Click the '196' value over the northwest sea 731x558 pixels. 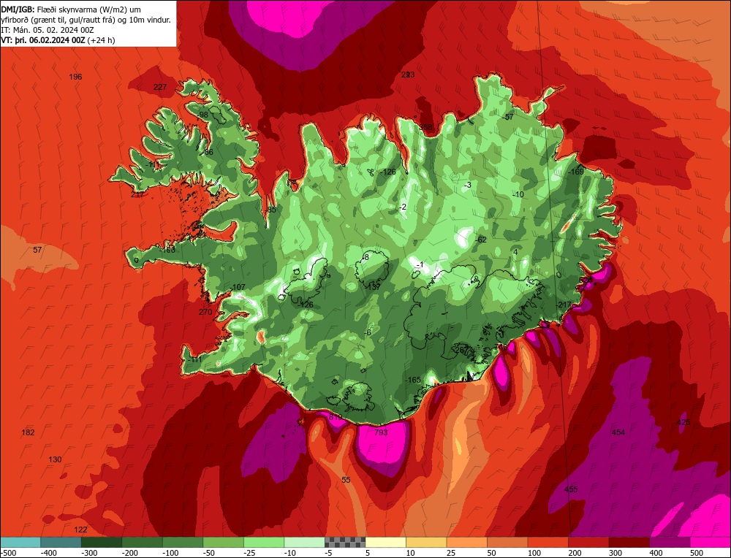click(x=75, y=77)
